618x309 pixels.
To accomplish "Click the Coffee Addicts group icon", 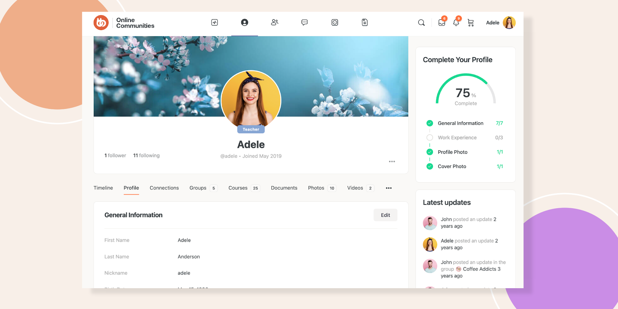I will (458, 269).
